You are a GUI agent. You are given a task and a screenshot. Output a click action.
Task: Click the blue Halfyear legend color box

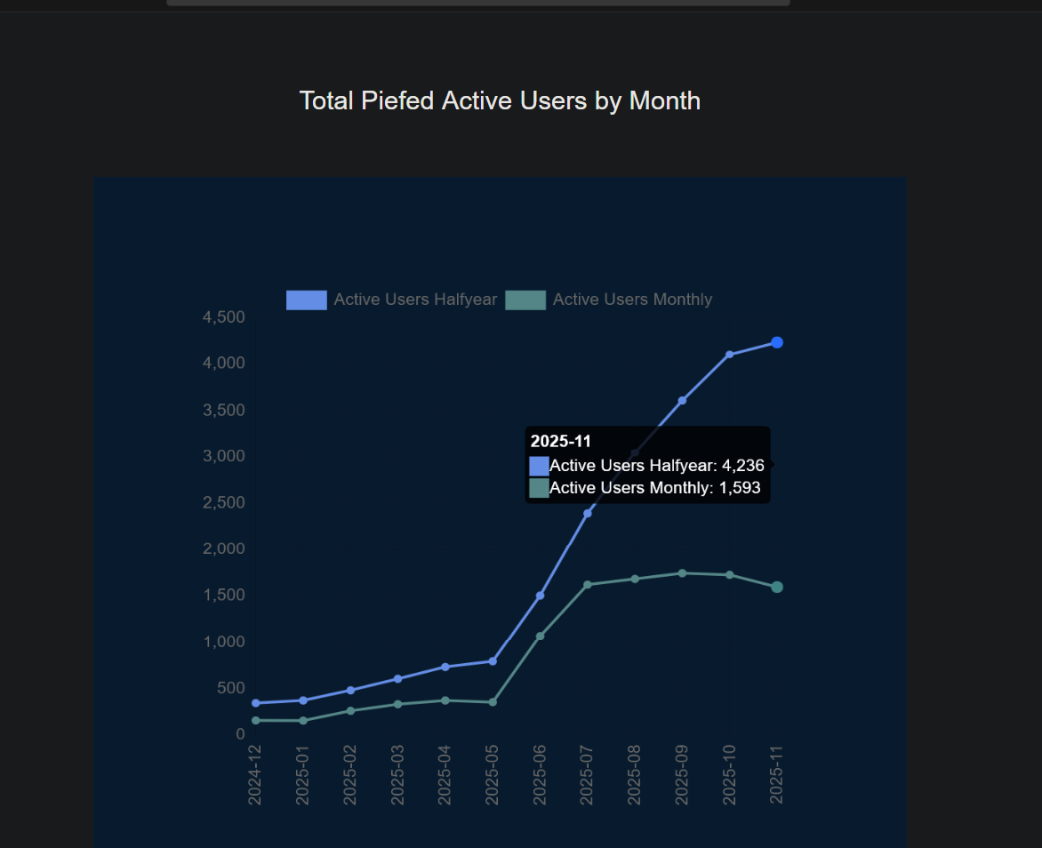coord(307,300)
